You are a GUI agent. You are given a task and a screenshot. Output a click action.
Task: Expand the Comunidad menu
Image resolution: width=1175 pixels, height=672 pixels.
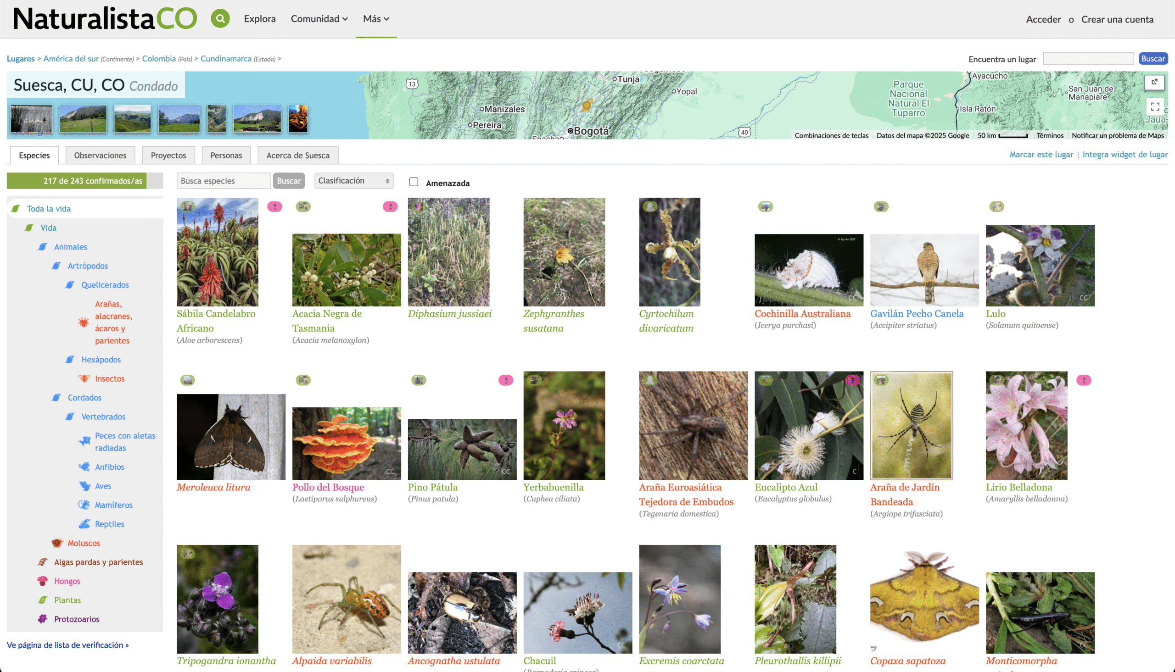coord(319,19)
